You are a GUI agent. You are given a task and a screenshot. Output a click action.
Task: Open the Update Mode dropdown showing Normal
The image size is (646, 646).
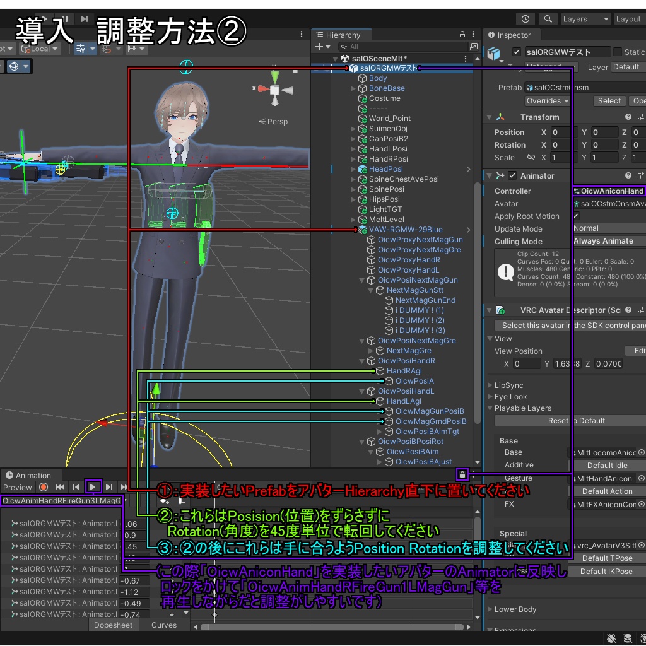click(609, 229)
